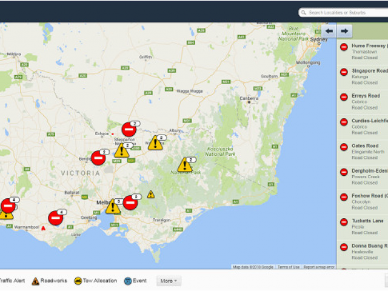This screenshot has height=291, width=388.
Task: Toggle the Tow Allocation layer label
Action: coord(100,281)
